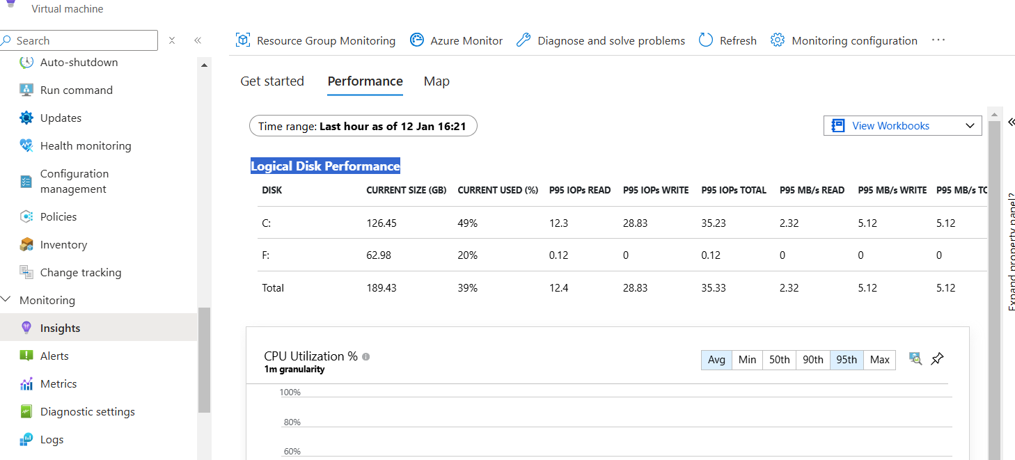Screen dimensions: 1015x460
Task: Sort by DISK column header
Action: (272, 190)
